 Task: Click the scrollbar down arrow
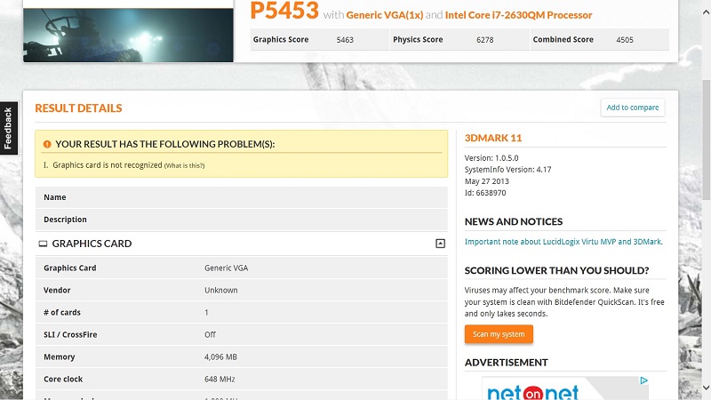tap(706, 388)
